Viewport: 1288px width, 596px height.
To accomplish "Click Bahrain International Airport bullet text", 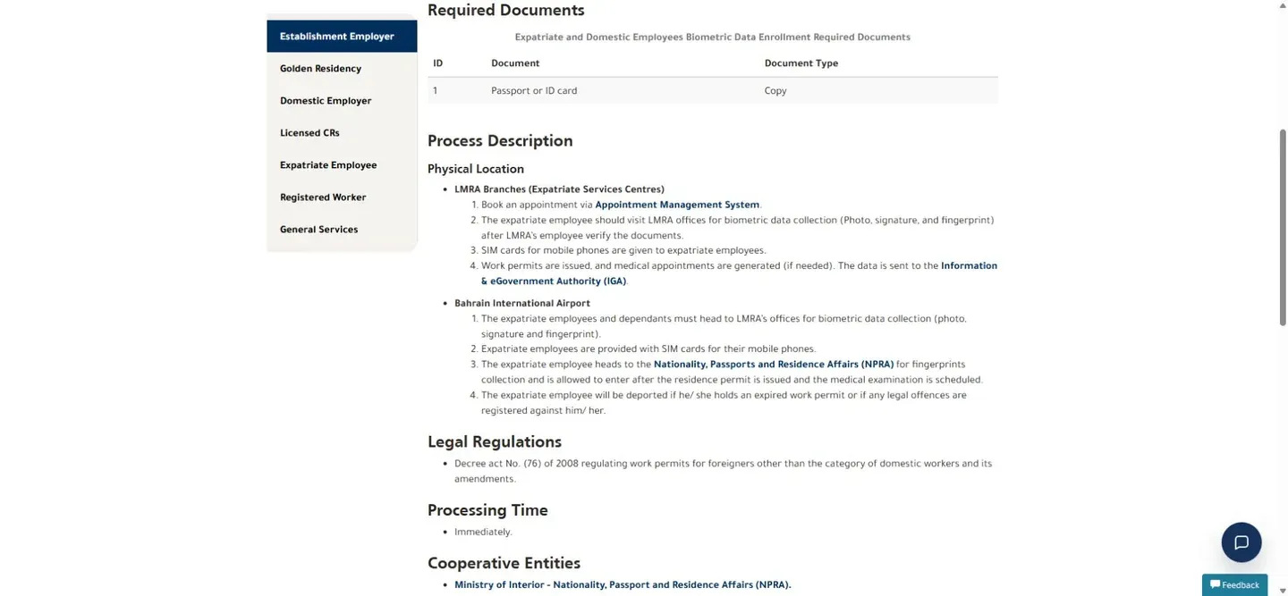I will pos(522,304).
